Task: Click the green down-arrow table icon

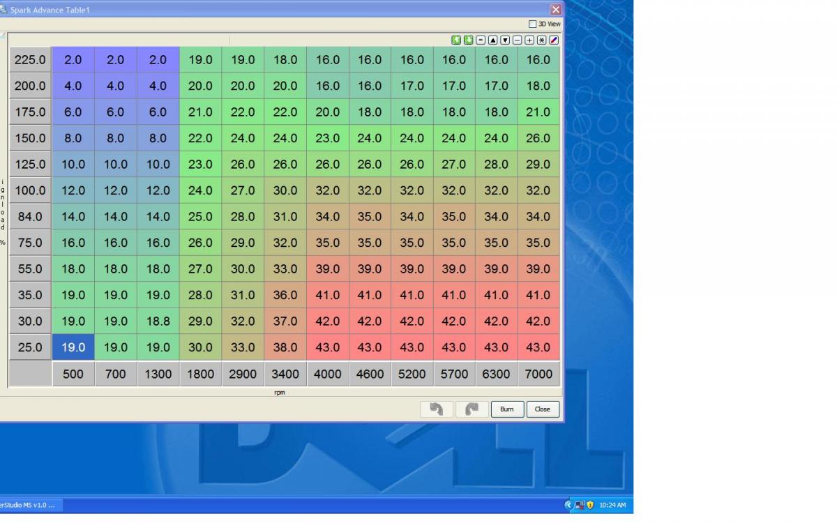Action: (x=468, y=40)
